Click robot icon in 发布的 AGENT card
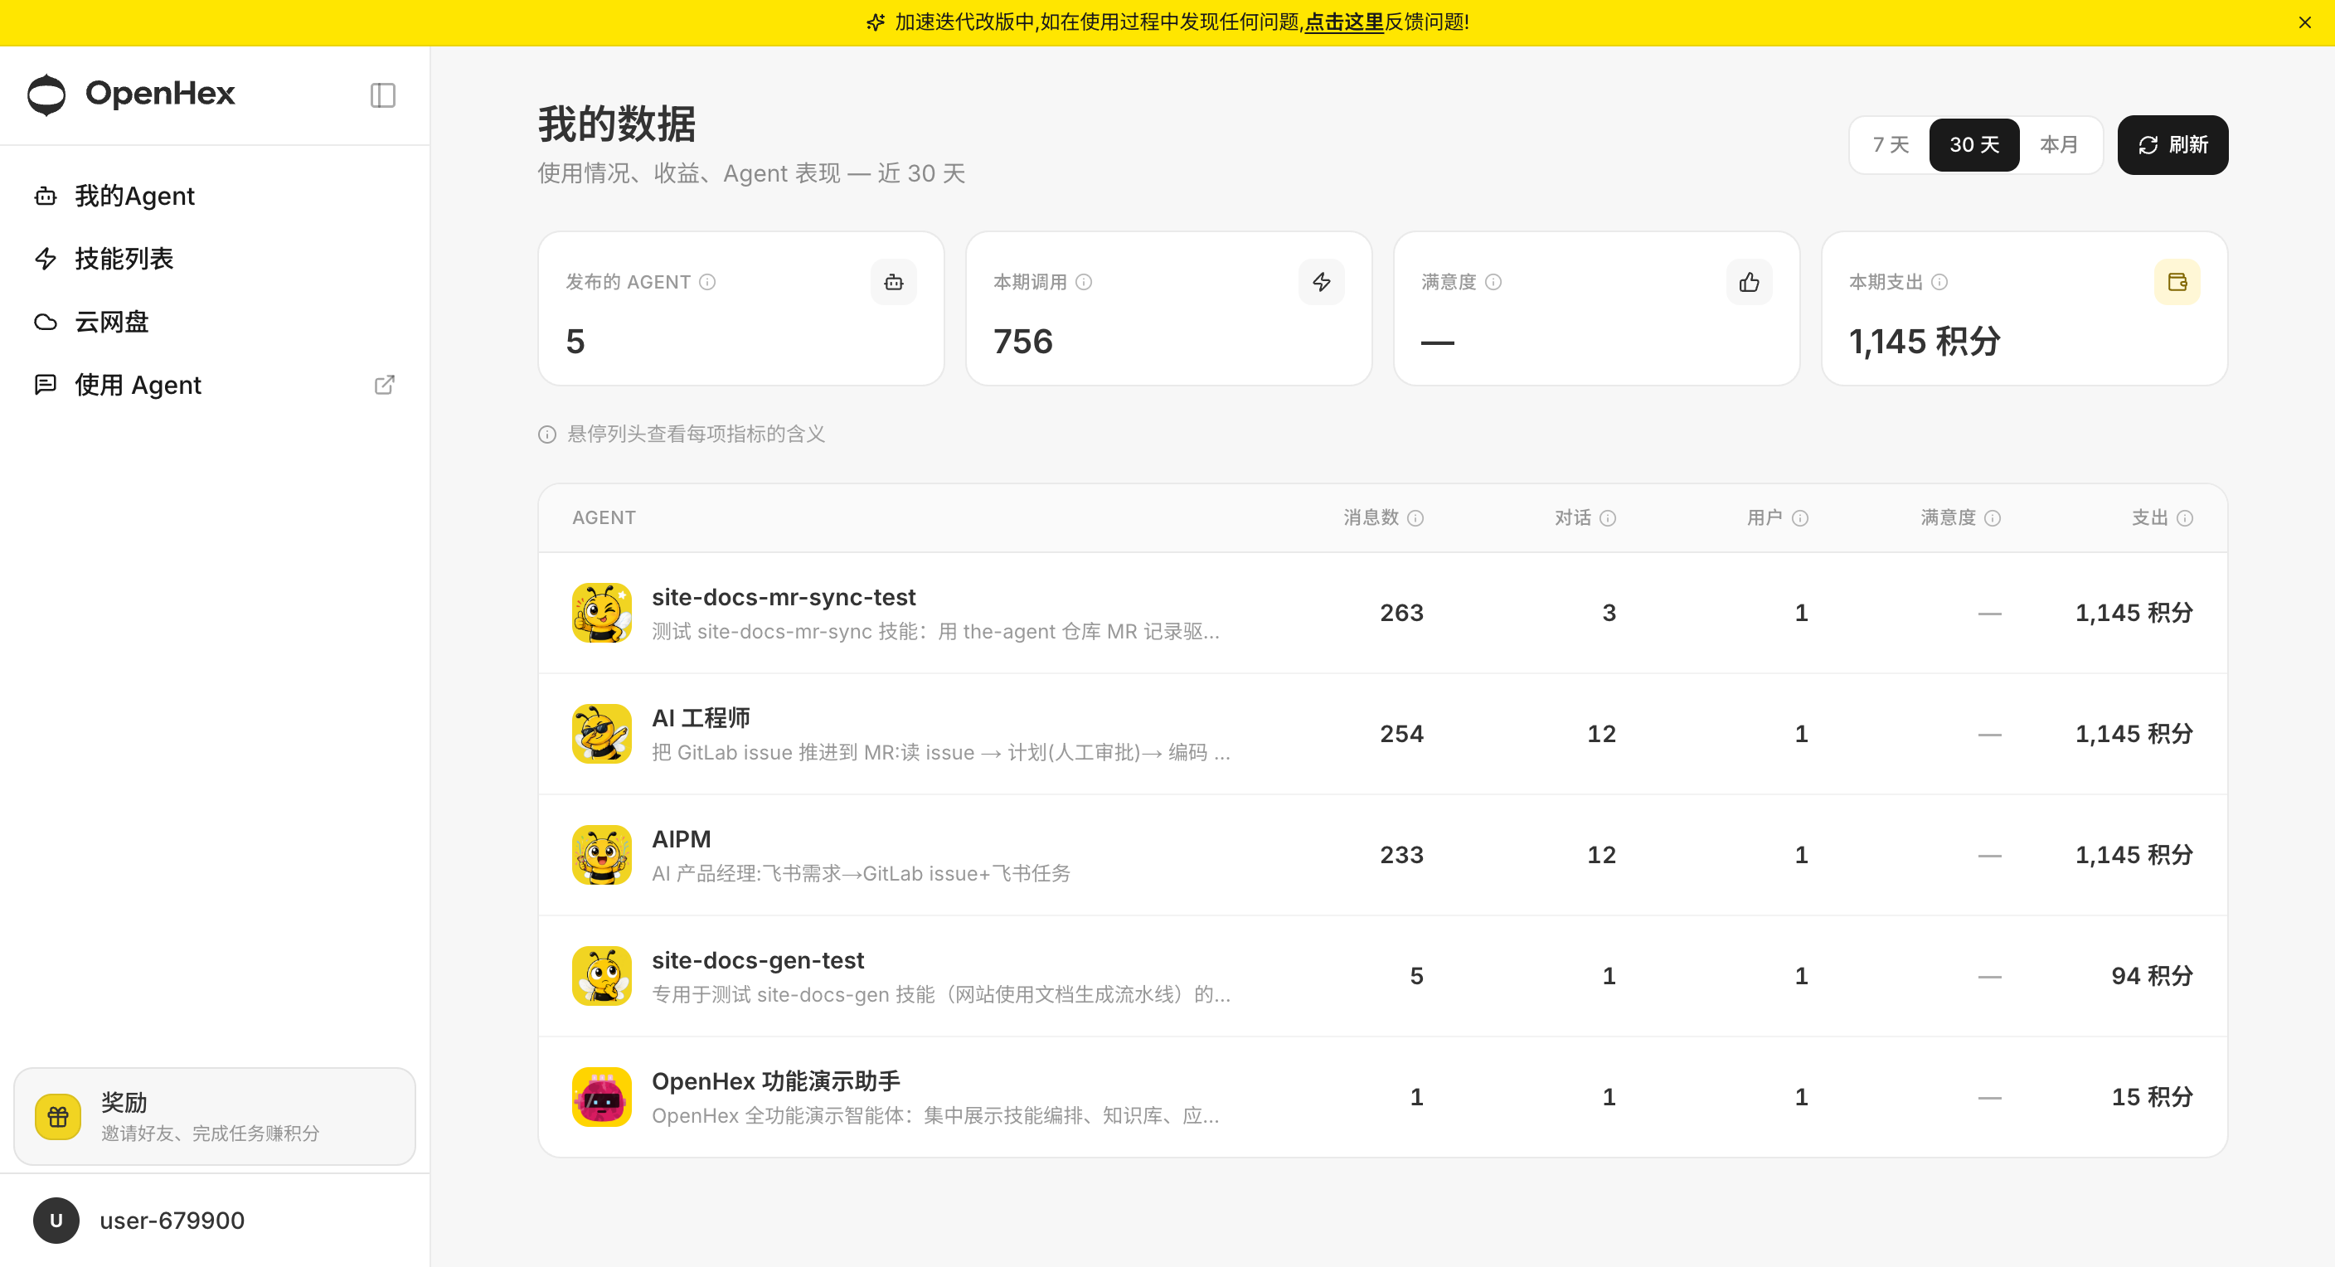This screenshot has width=2335, height=1267. coord(894,282)
